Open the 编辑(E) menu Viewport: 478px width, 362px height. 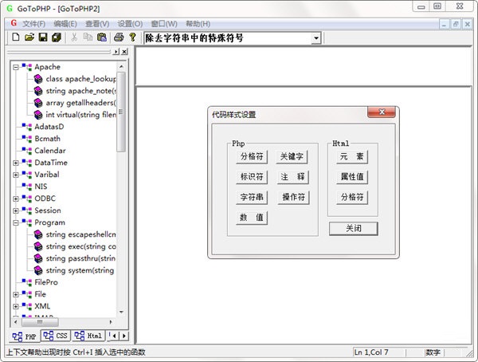click(65, 24)
